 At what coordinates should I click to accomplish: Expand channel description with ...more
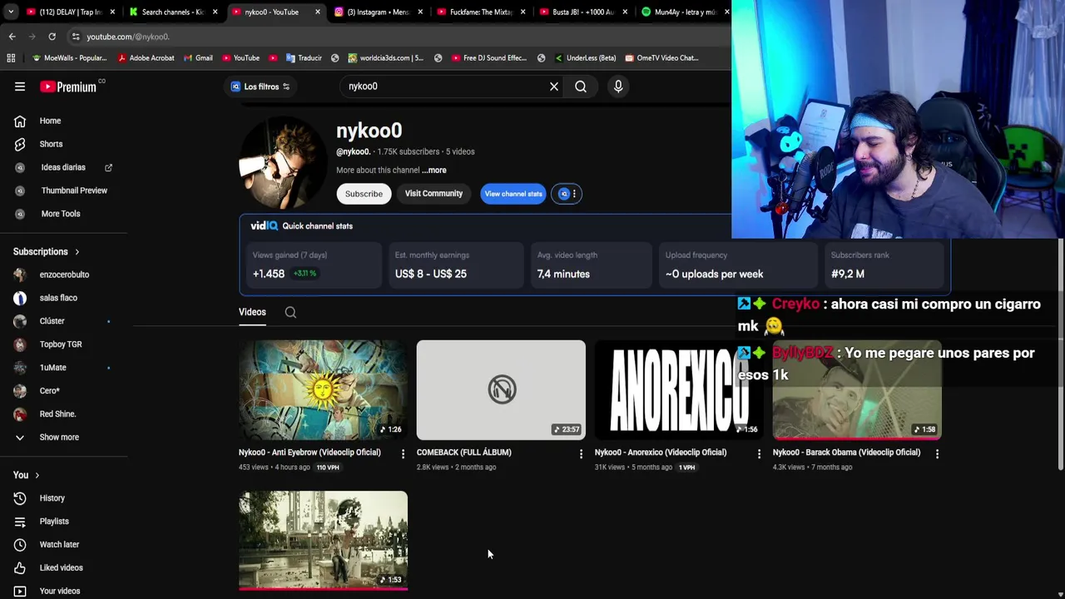coord(433,171)
